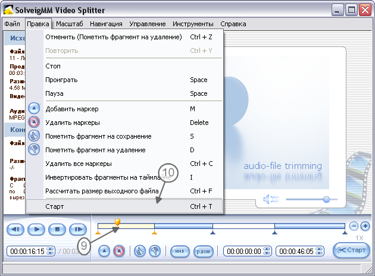
Task: Click second orange timeline marker
Action: tap(155, 232)
